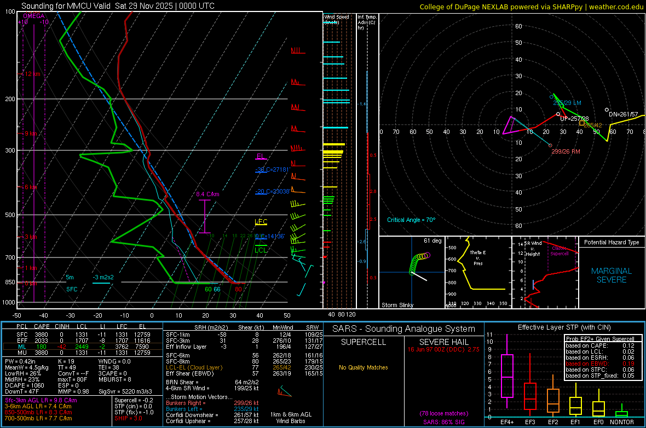Click the 16 Jun 97 00Z (DDC) hail analogue
The width and height of the screenshot is (646, 428).
(x=443, y=349)
